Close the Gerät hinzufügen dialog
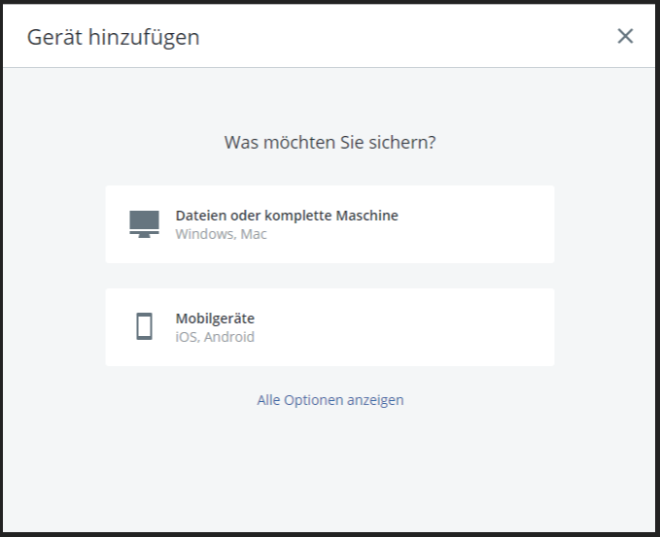 click(x=625, y=36)
